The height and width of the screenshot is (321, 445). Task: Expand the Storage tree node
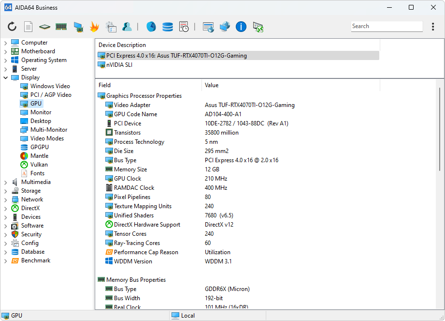[x=6, y=191]
